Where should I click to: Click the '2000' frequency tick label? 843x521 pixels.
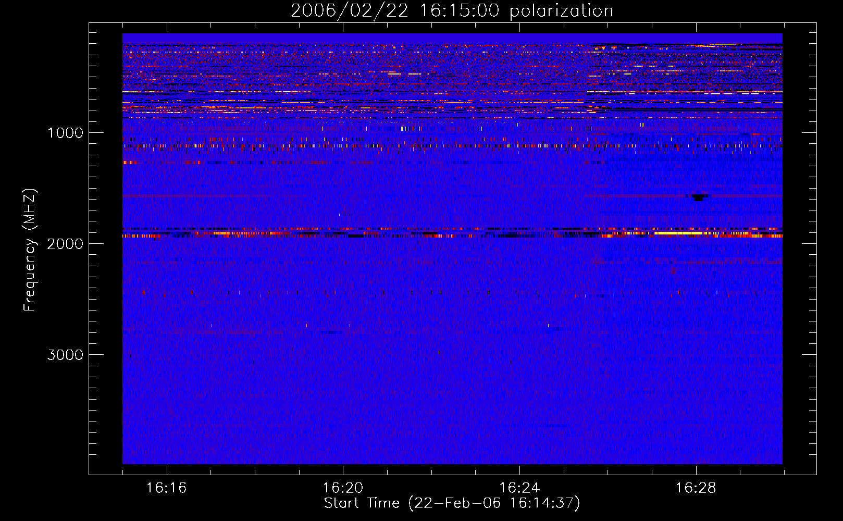pos(65,244)
